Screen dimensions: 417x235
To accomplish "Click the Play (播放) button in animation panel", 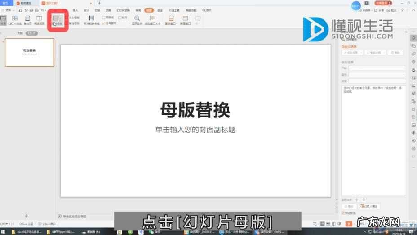I will click(x=349, y=206).
